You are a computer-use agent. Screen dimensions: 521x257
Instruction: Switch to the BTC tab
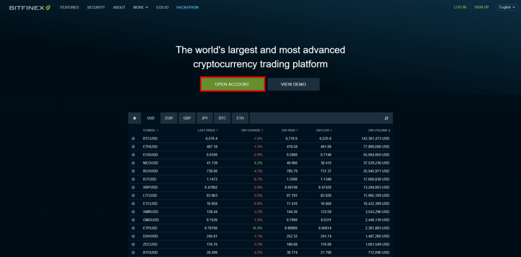222,118
